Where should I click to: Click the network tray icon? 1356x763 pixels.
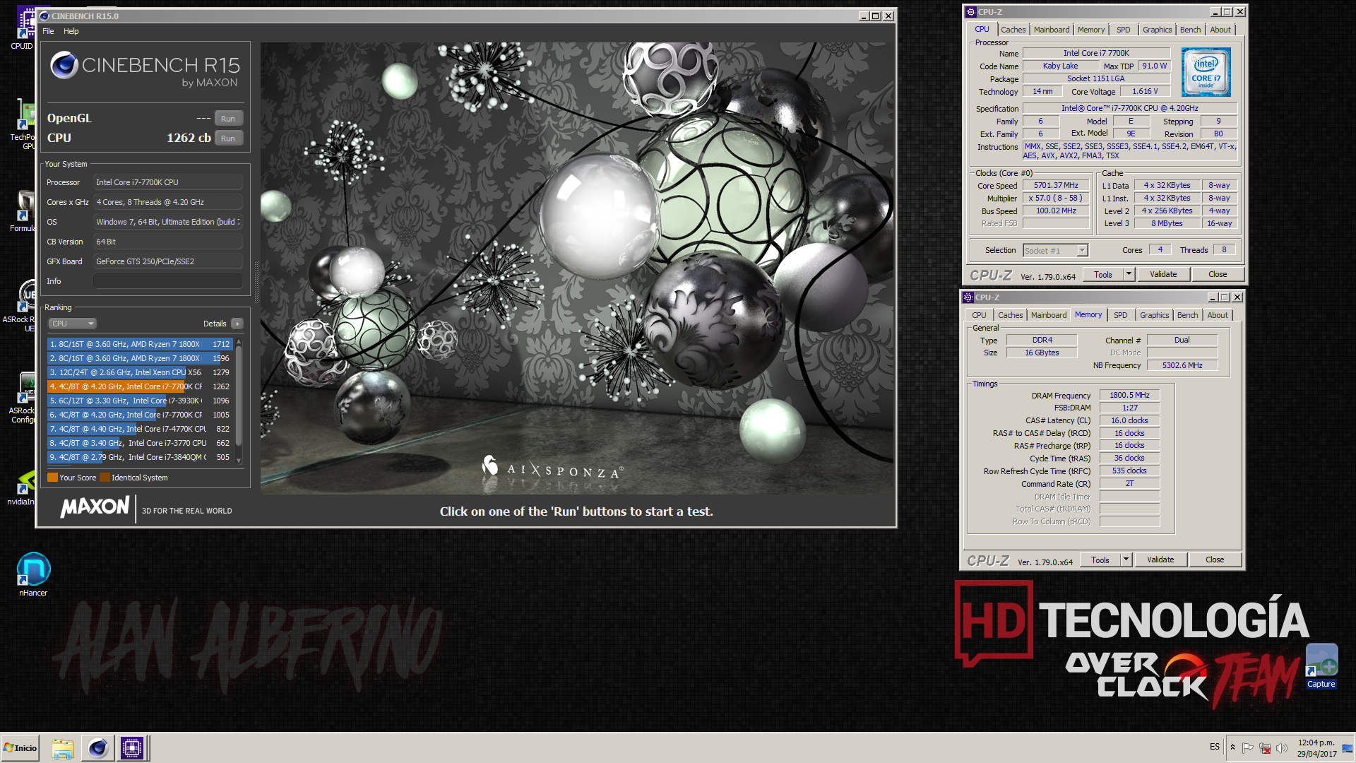pyautogui.click(x=1265, y=748)
